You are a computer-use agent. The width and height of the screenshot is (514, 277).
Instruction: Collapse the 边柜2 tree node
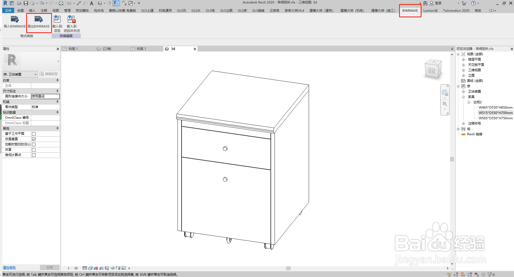tap(469, 102)
